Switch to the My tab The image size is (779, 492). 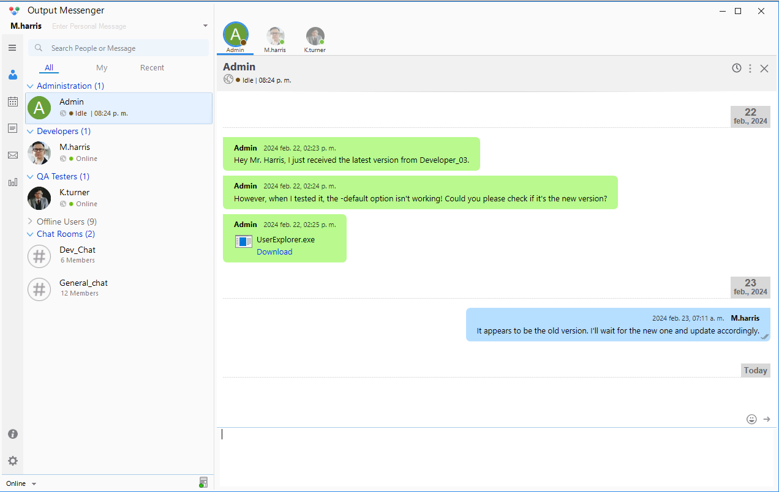tap(102, 68)
